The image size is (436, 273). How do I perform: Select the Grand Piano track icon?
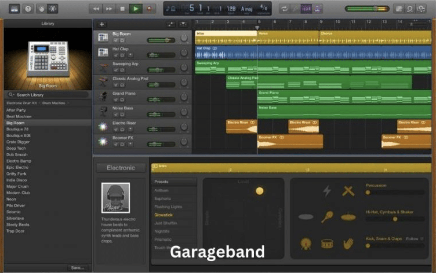[103, 97]
